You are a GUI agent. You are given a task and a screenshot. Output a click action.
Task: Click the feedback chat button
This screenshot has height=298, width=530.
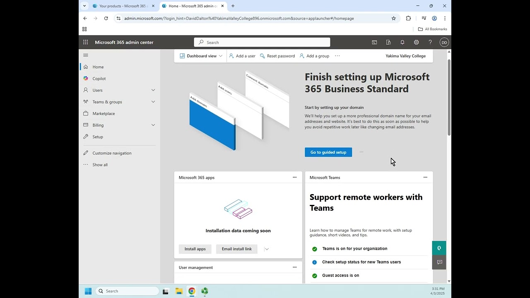click(439, 262)
